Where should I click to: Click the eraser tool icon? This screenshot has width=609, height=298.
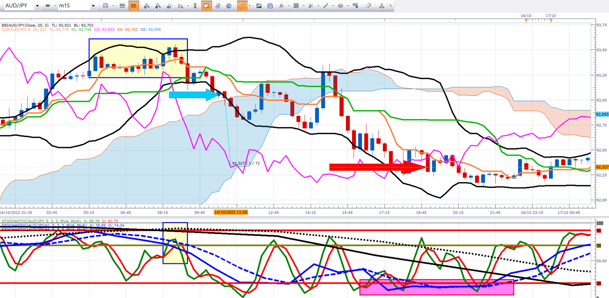[x=368, y=6]
